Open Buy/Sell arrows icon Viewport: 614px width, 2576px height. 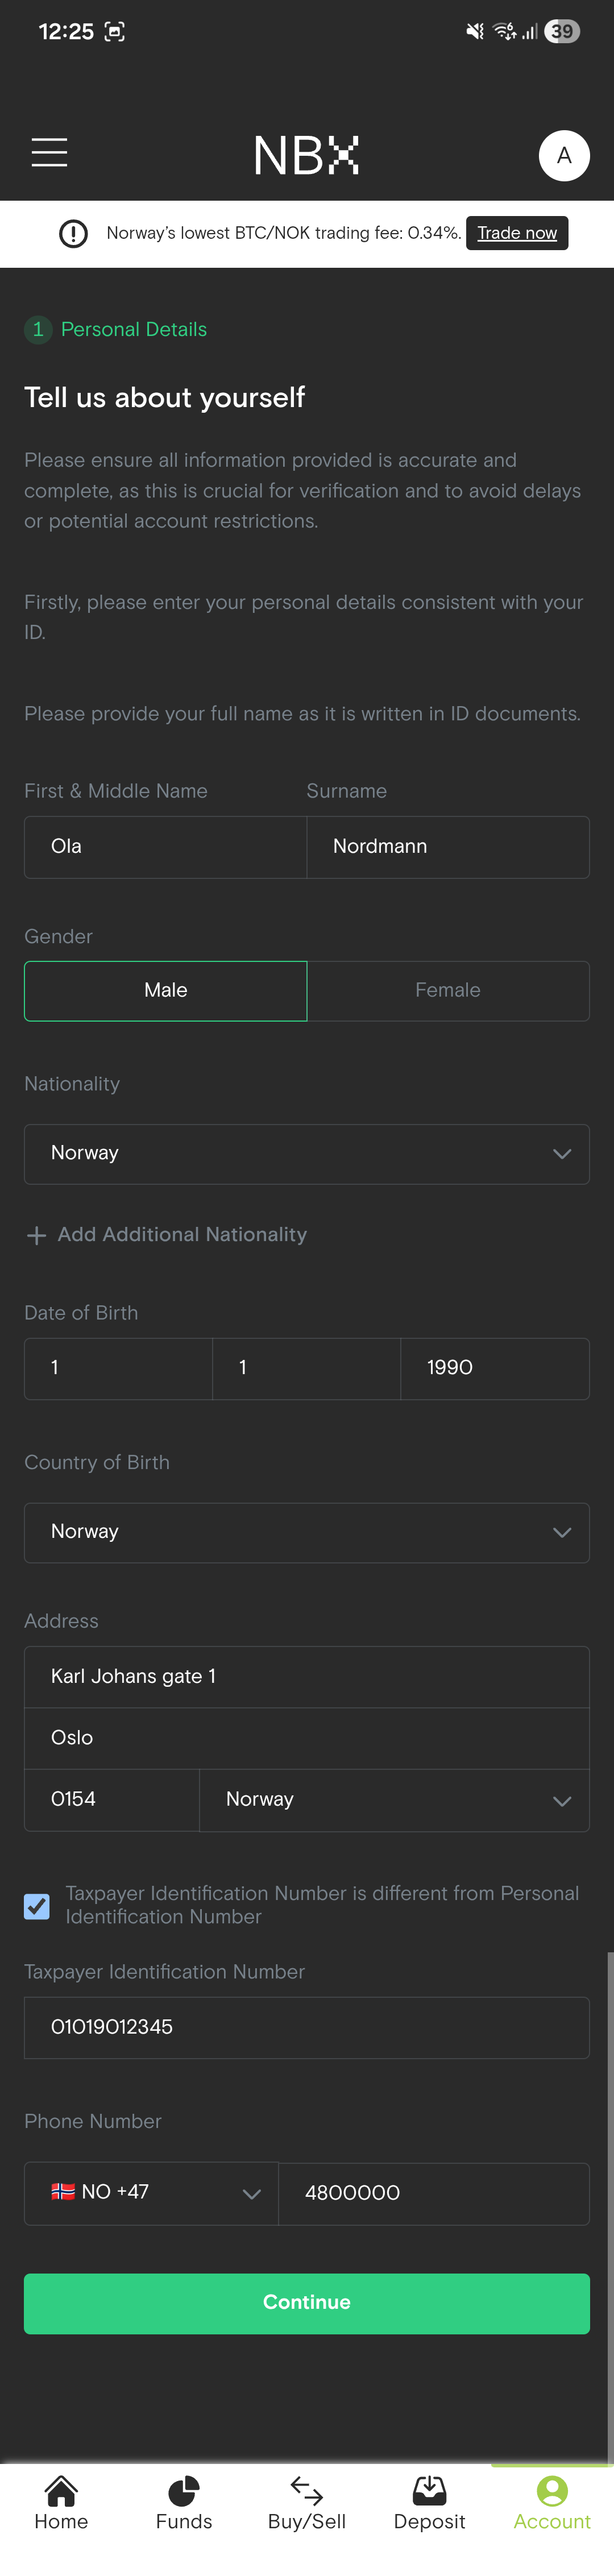pyautogui.click(x=307, y=2490)
